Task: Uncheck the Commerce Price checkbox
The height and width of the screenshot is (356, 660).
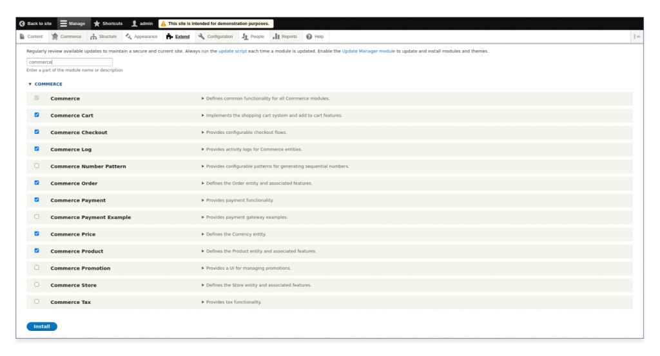Action: pyautogui.click(x=37, y=234)
